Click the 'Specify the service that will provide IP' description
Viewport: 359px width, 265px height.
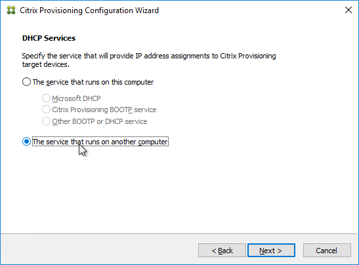[x=149, y=56]
